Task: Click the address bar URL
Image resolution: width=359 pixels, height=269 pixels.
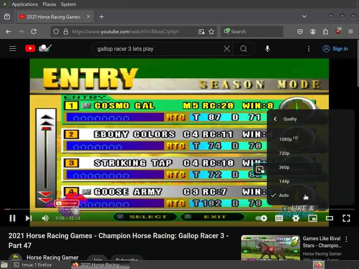Action: (125, 32)
